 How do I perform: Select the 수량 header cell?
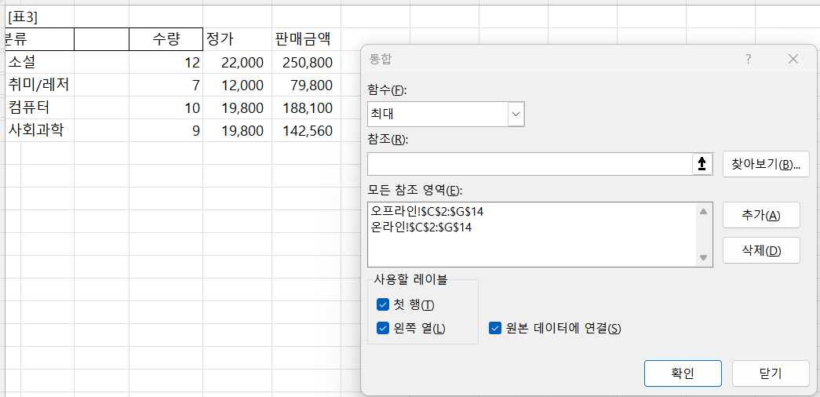click(x=166, y=39)
